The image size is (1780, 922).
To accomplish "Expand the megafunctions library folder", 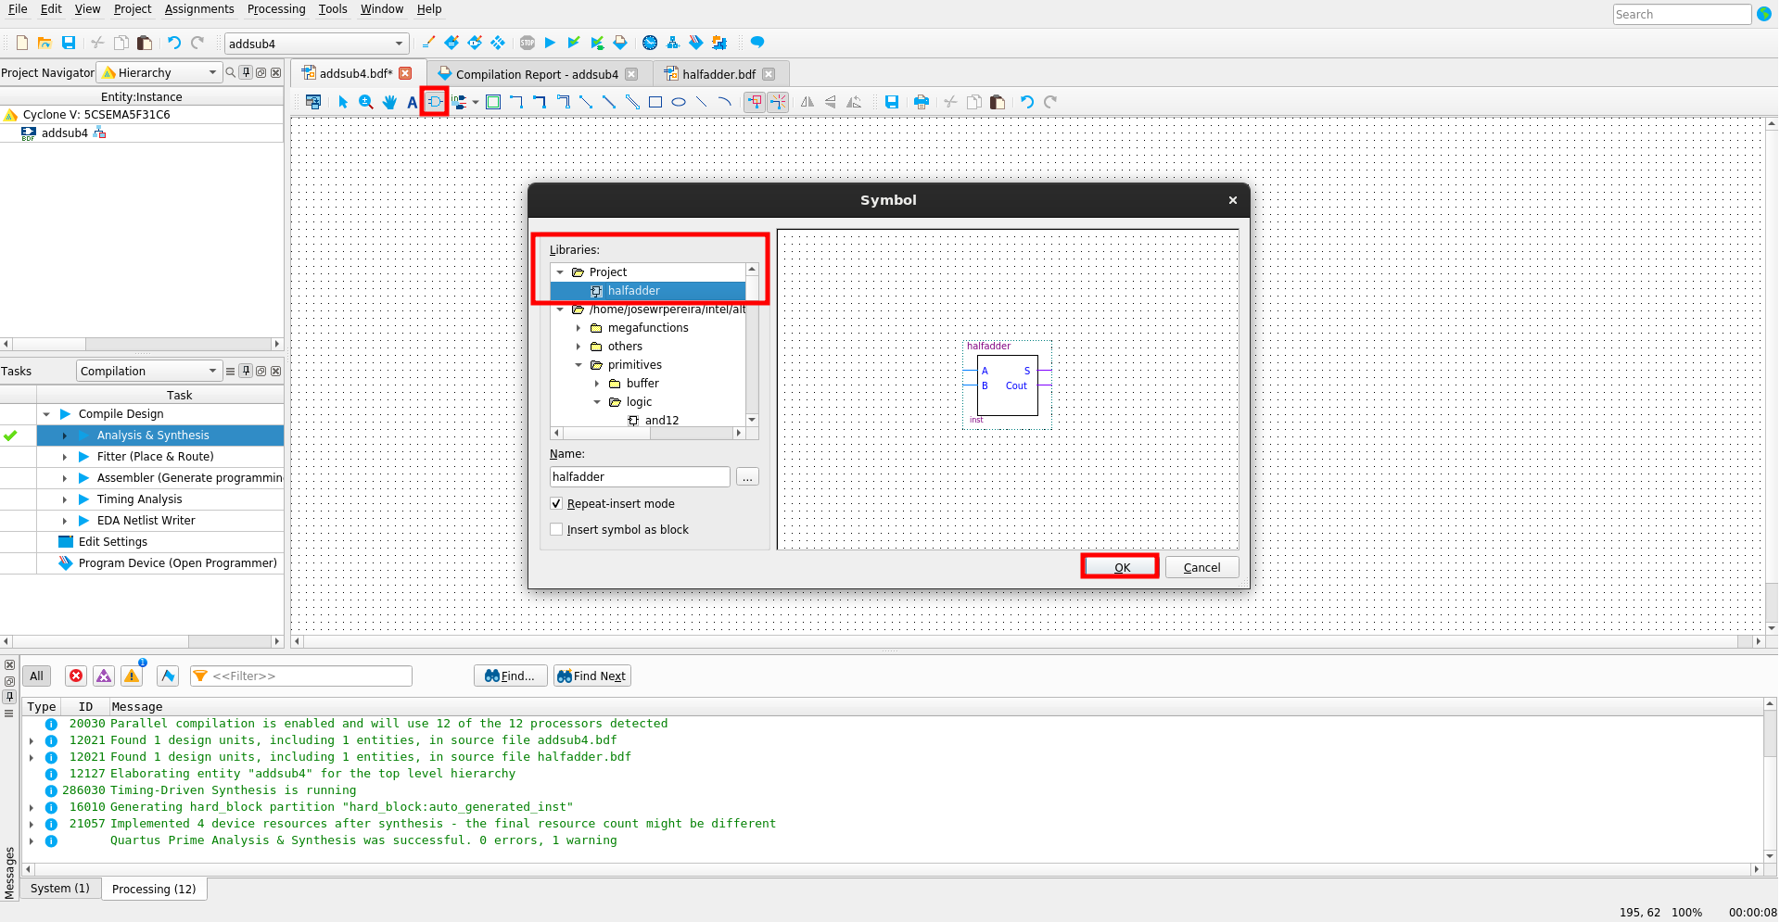I will 578,328.
